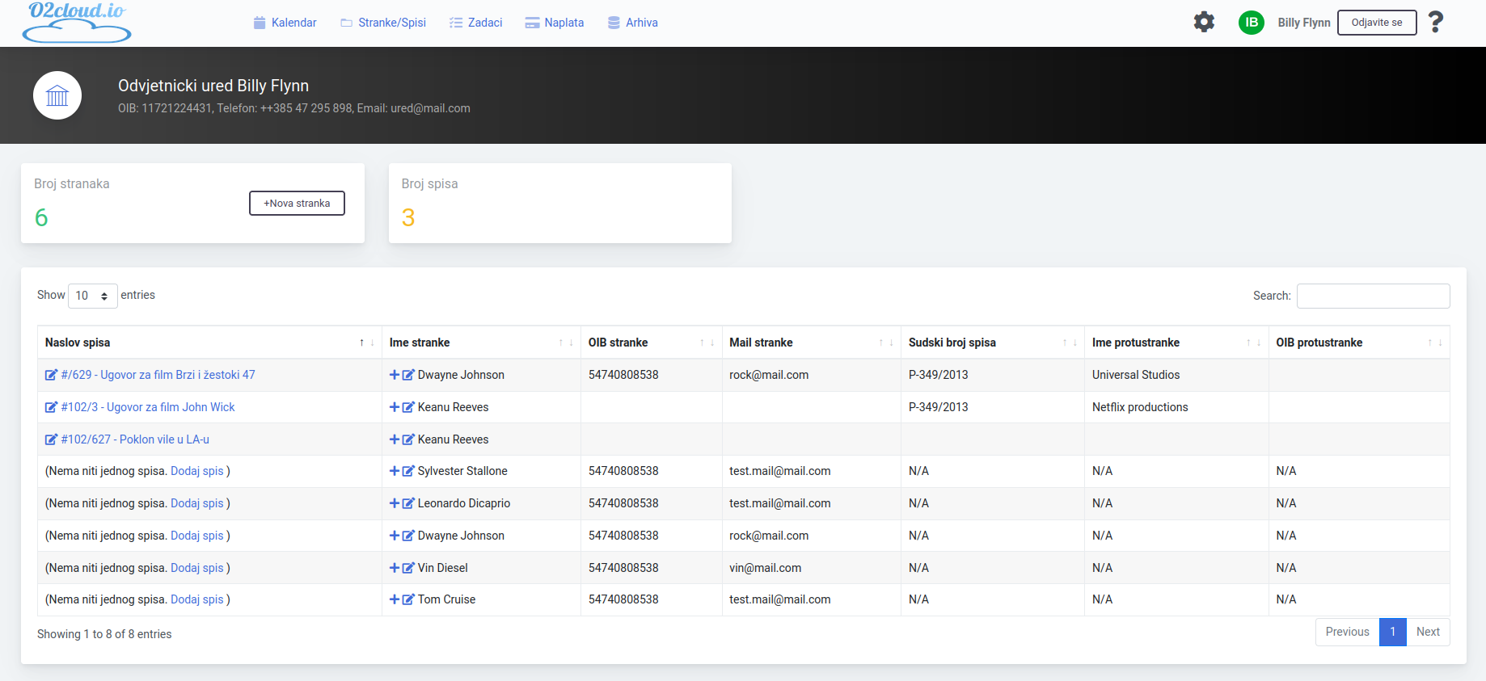
Task: Click Dodaj spis link in Vin Diesel row
Action: (x=196, y=568)
